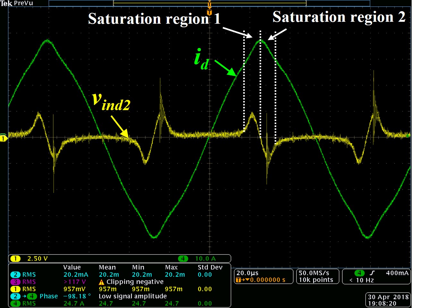Image resolution: width=428 pixels, height=308 pixels.
Task: Click the yellow channel 1 ground marker
Action: (x=4, y=138)
